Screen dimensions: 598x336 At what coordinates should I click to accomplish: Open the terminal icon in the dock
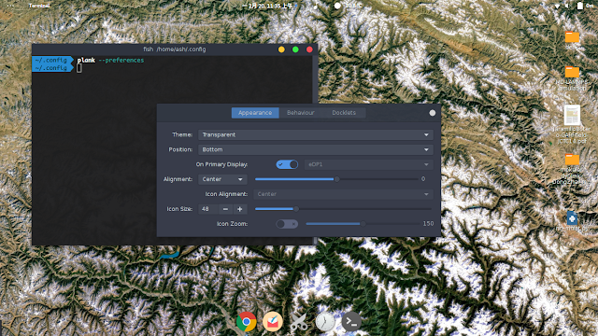351,322
